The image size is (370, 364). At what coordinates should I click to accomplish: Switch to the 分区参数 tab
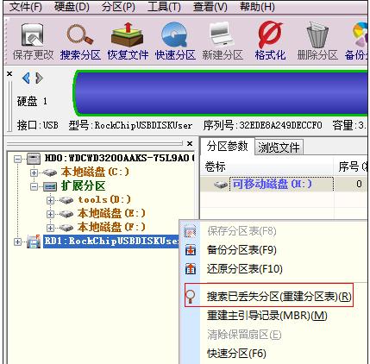pyautogui.click(x=227, y=147)
